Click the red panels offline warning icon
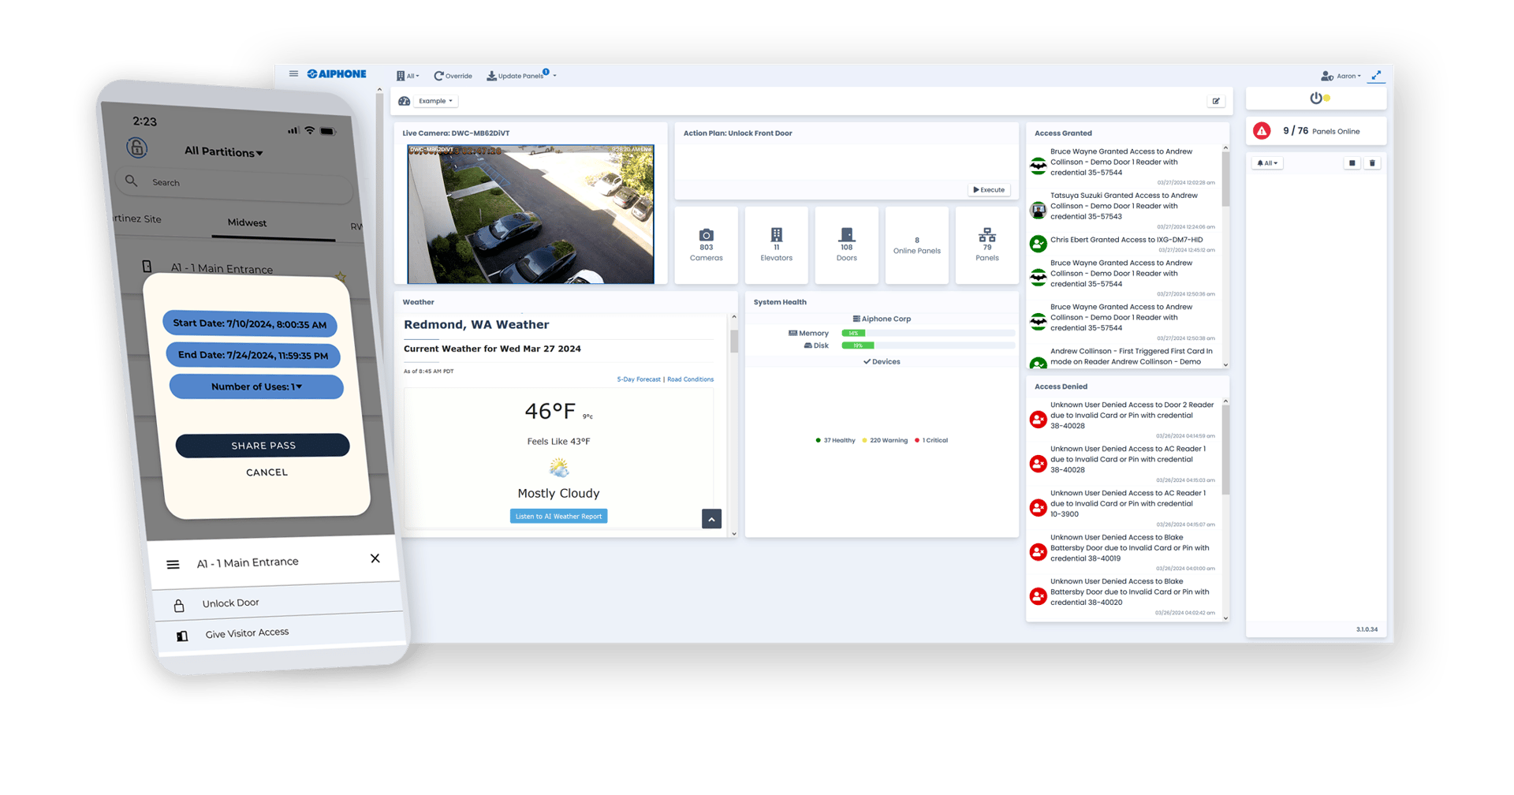 point(1262,131)
